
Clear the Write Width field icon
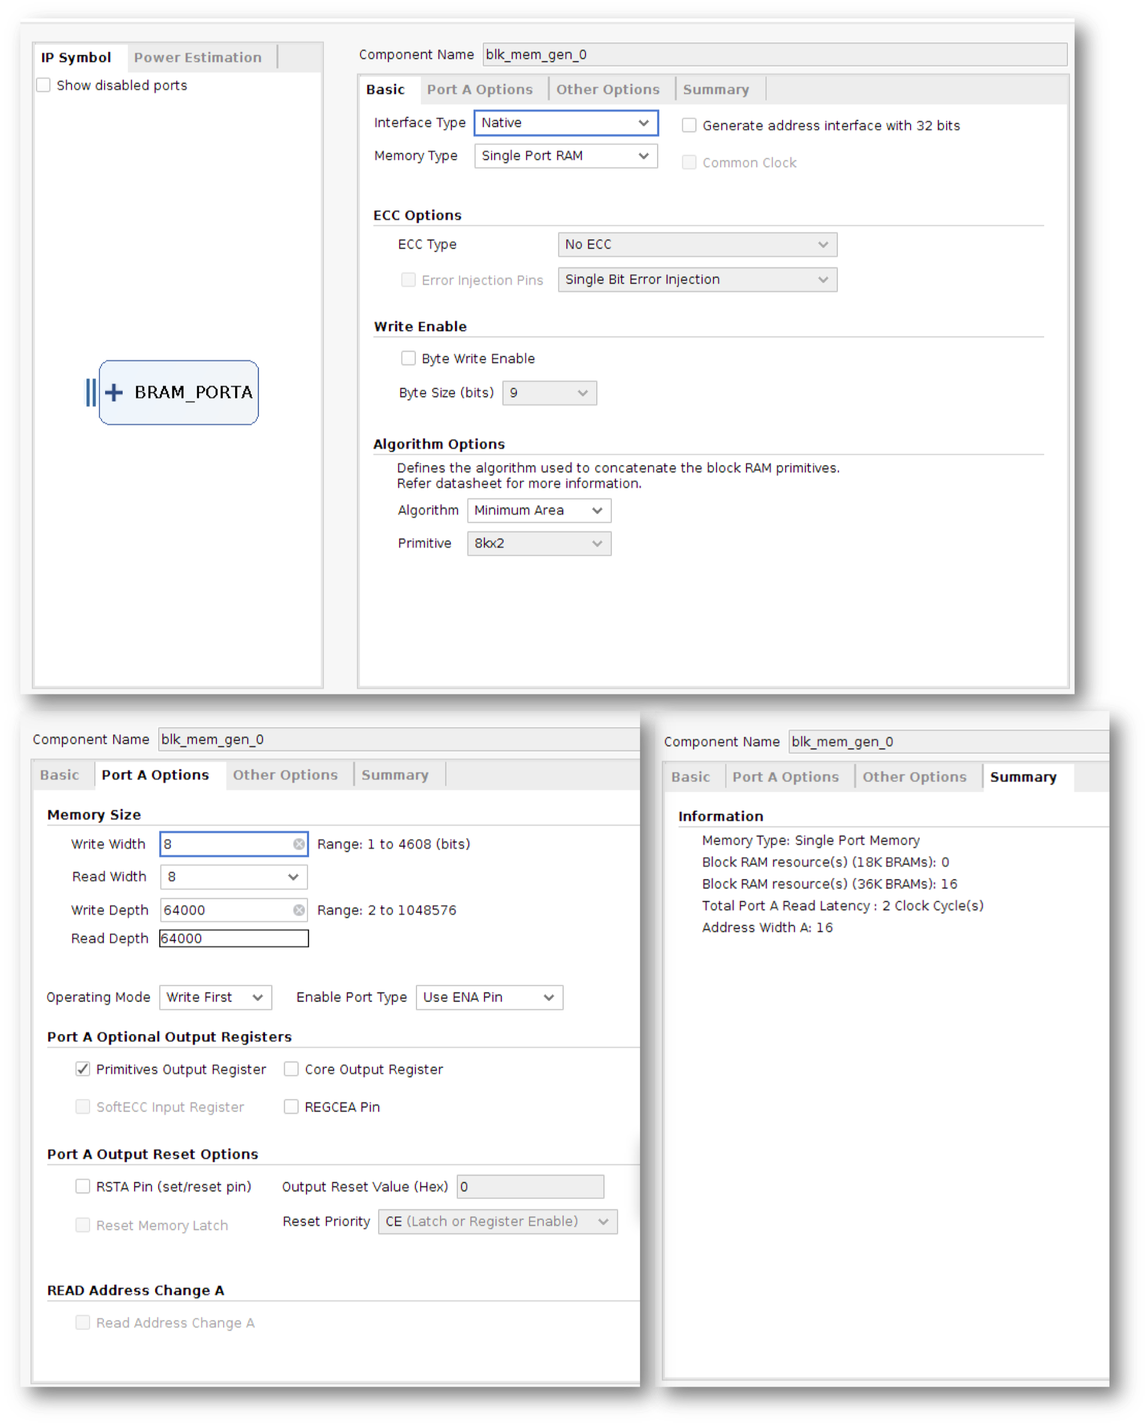coord(299,844)
